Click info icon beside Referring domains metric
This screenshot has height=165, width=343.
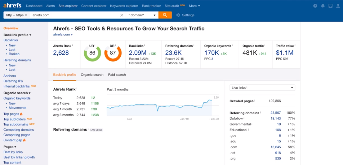[194, 45]
